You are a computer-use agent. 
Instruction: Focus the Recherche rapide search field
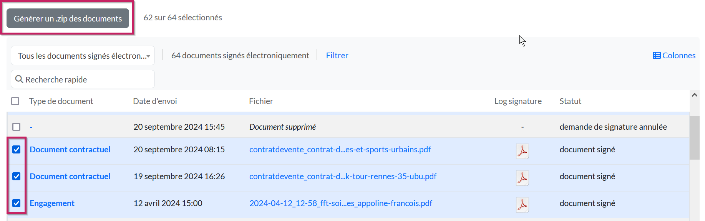pyautogui.click(x=88, y=79)
